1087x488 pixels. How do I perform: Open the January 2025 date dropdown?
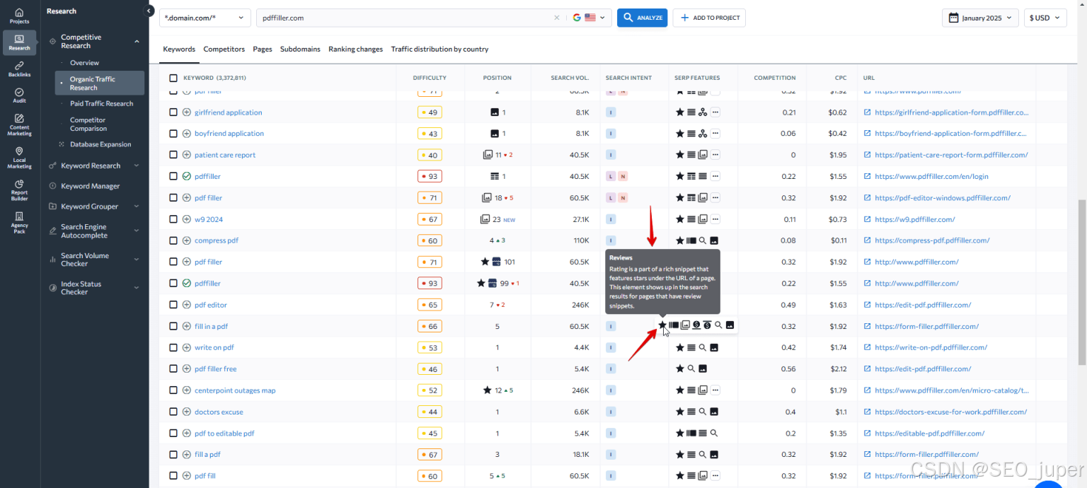point(980,18)
